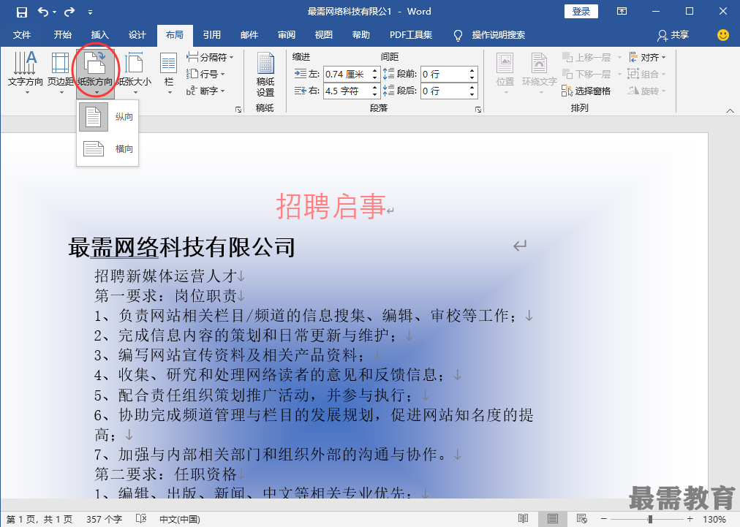This screenshot has width=740, height=527.
Task: Open the 栏 columns tool
Action: 168,72
